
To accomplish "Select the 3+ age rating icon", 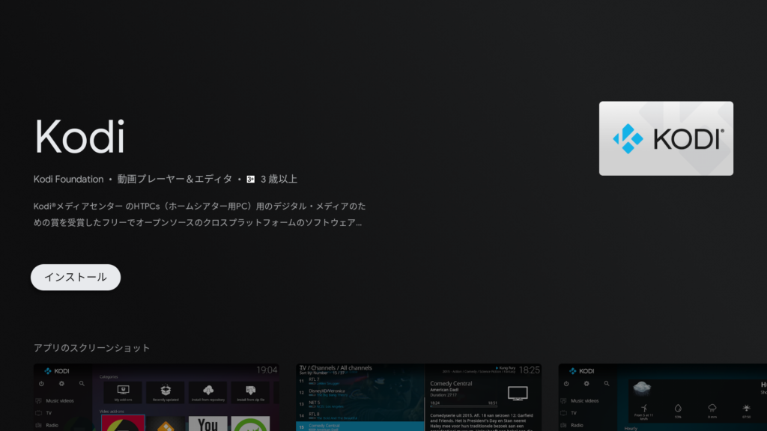I will (250, 180).
